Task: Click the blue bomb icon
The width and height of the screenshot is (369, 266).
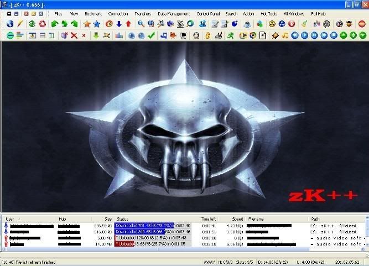Action: (x=235, y=24)
